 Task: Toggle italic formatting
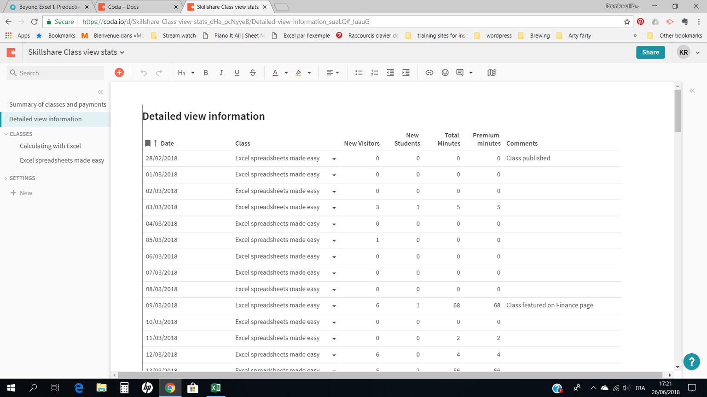[221, 73]
